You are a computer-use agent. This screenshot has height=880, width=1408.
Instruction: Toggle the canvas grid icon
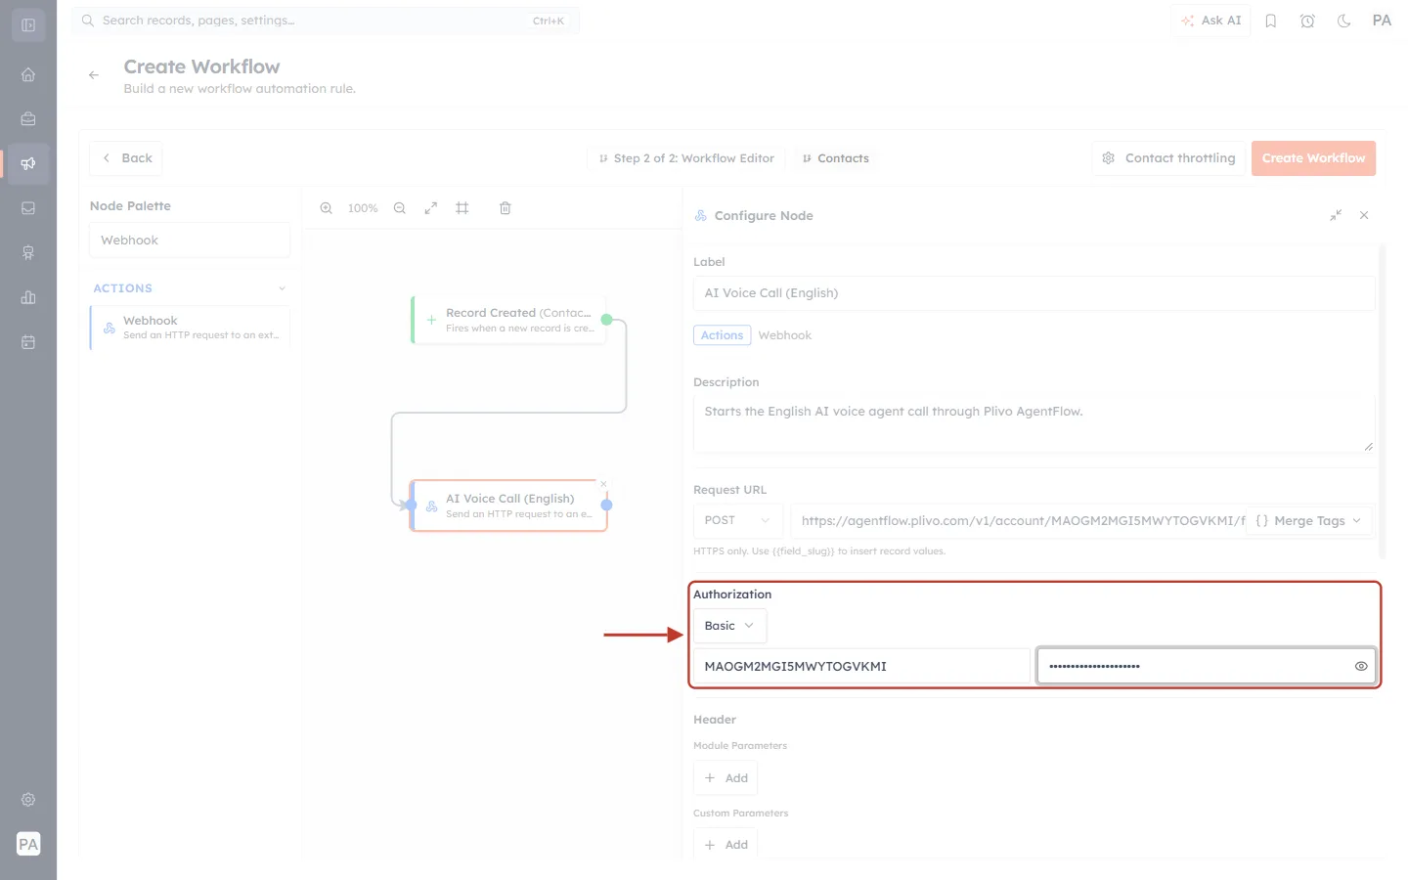click(x=462, y=208)
